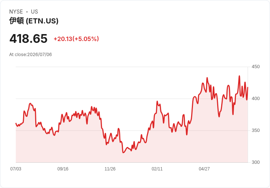Click the chart's highest peak near 435
Screen dimensions: 270x188
coord(239,76)
